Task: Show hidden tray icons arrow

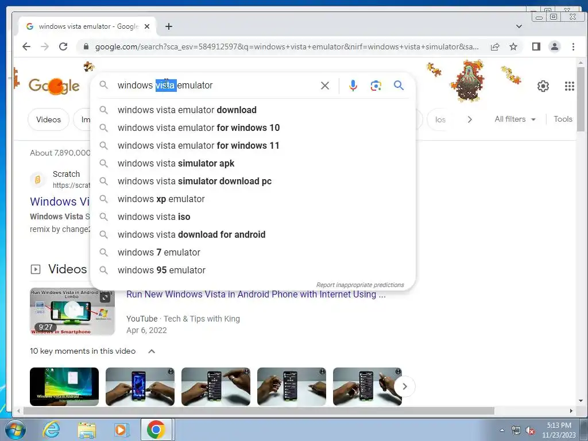Action: 502,431
